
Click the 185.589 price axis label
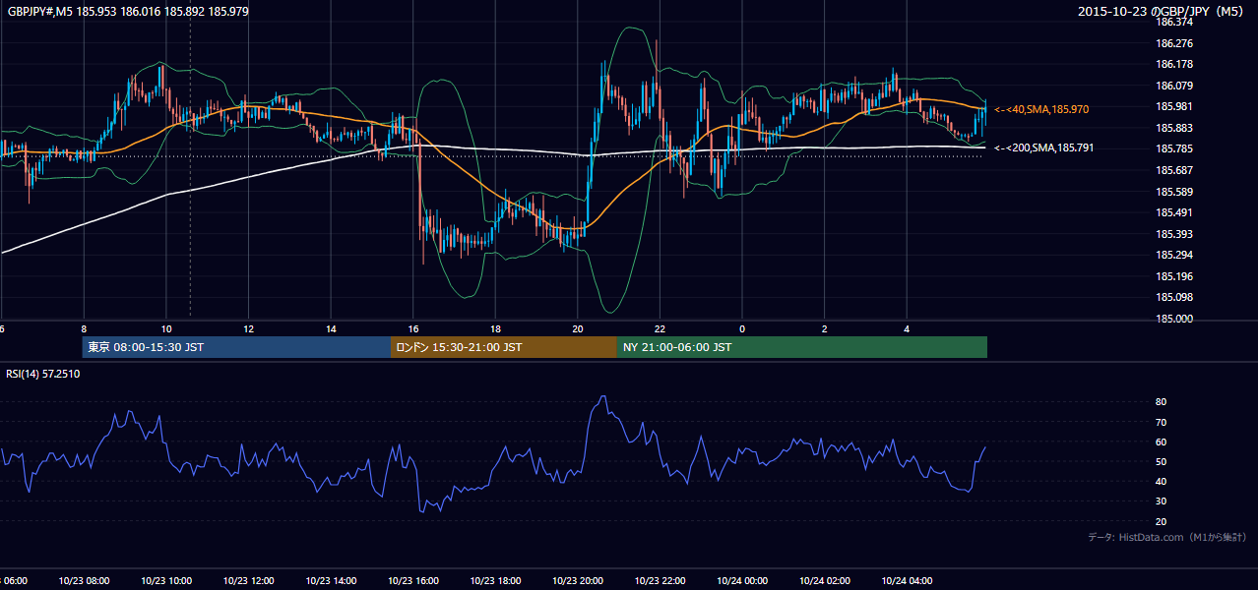tap(1174, 192)
